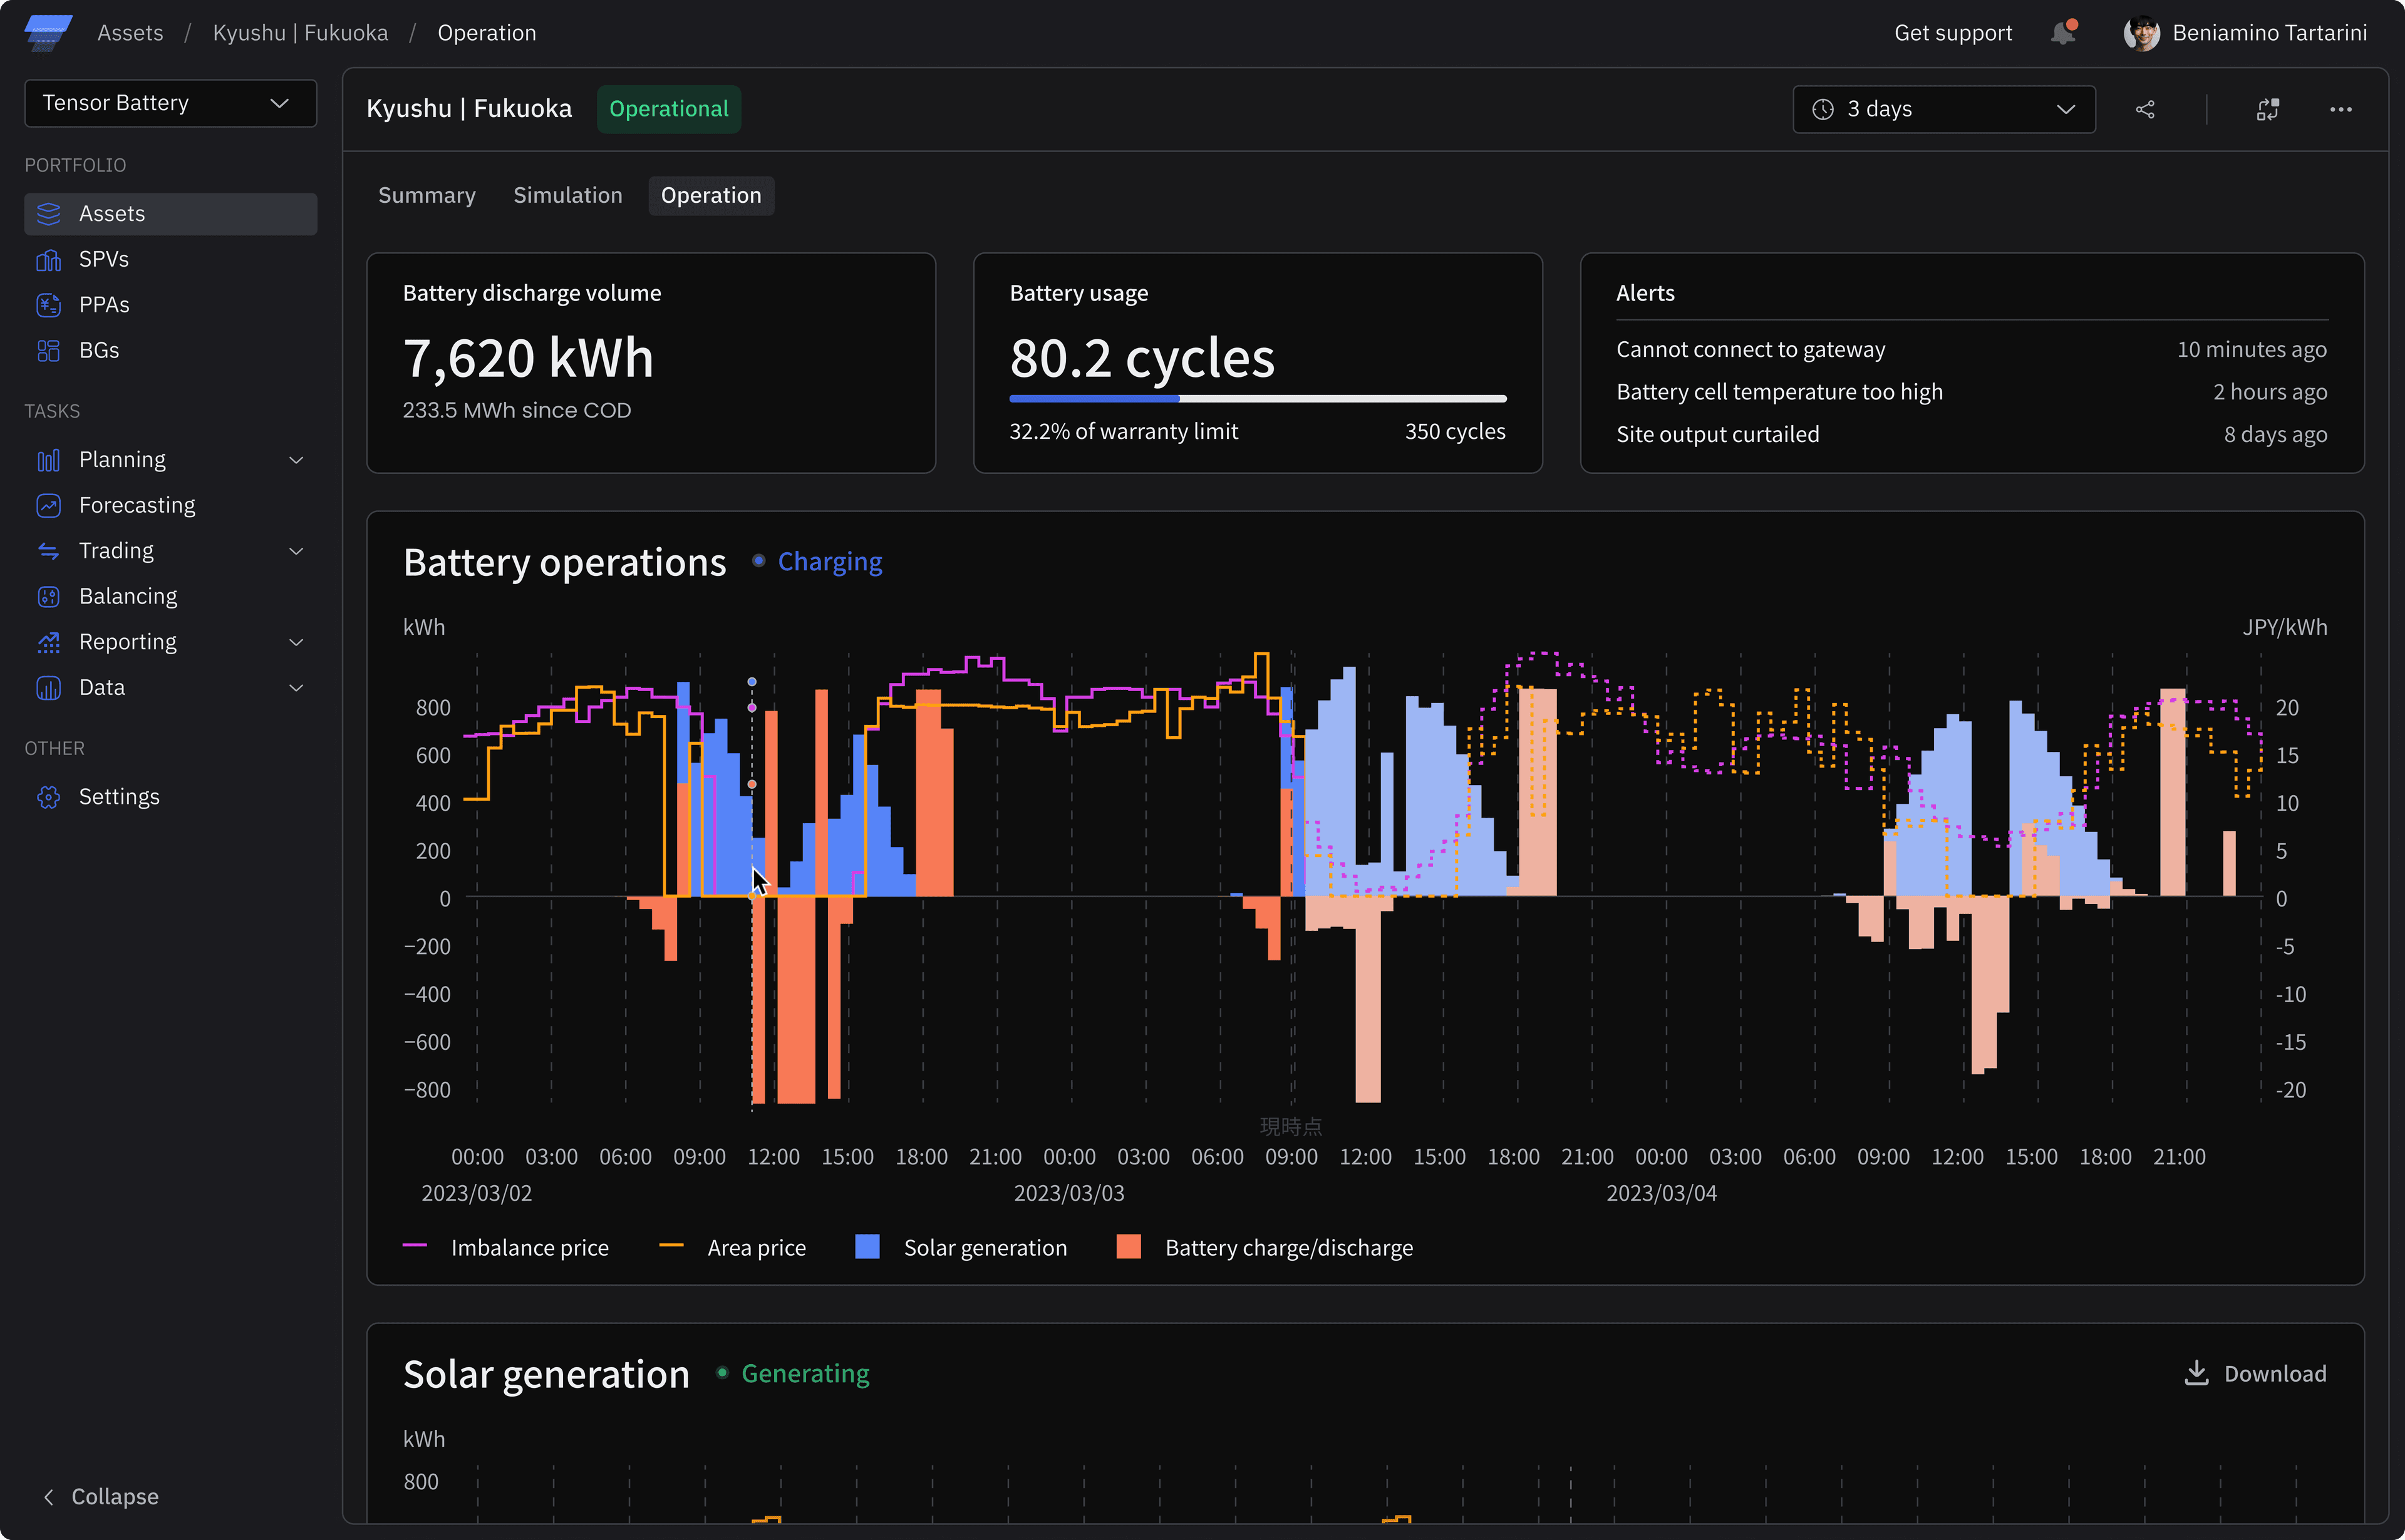Click the Settings icon in sidebar
2405x1540 pixels.
(49, 797)
